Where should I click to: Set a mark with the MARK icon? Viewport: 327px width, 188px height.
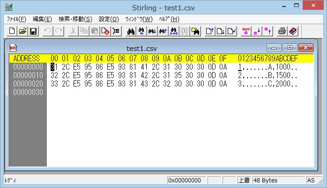point(246,31)
